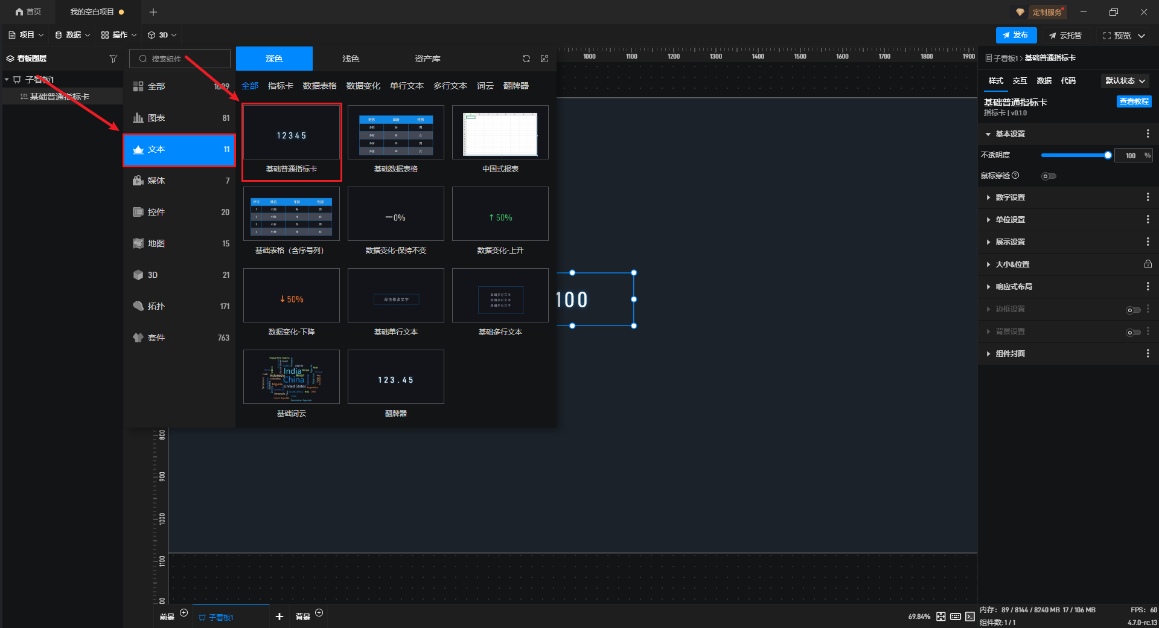Toggle the 鼠标穿透 switch
The image size is (1159, 628).
click(x=1049, y=176)
